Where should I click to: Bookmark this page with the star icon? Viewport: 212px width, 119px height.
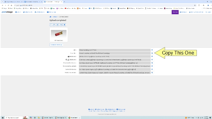point(195,5)
